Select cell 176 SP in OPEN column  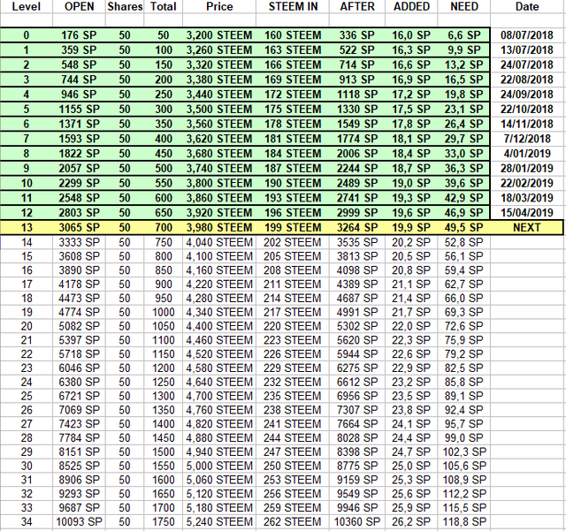click(x=79, y=35)
